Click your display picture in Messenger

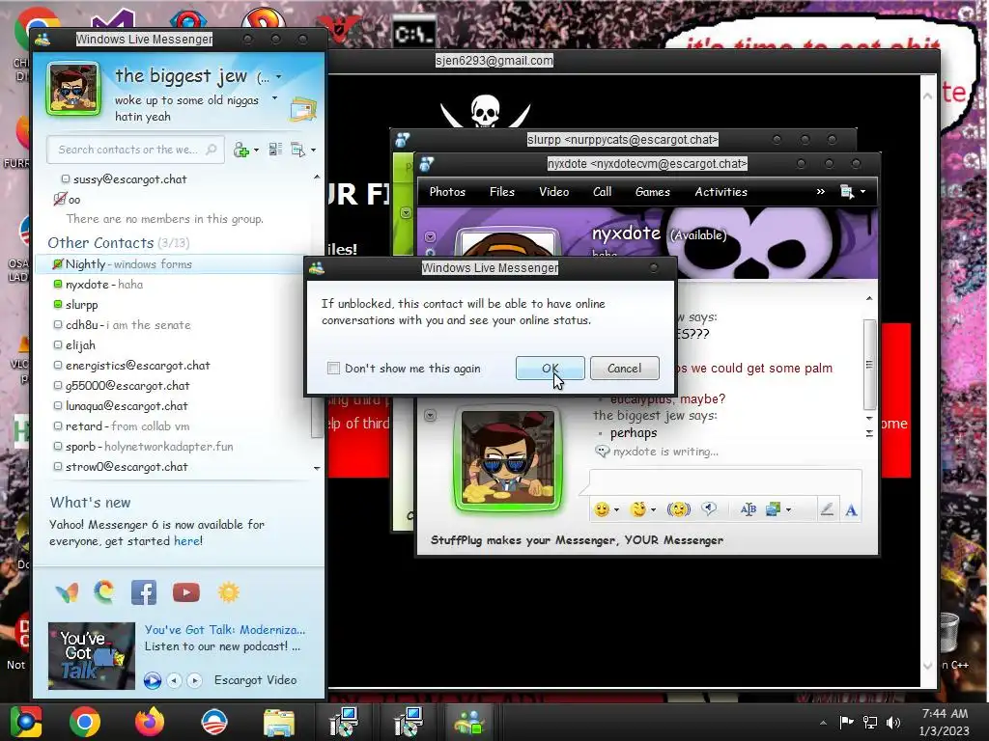pyautogui.click(x=73, y=89)
